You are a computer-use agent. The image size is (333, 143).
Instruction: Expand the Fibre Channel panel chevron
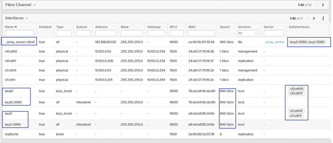[35, 5]
